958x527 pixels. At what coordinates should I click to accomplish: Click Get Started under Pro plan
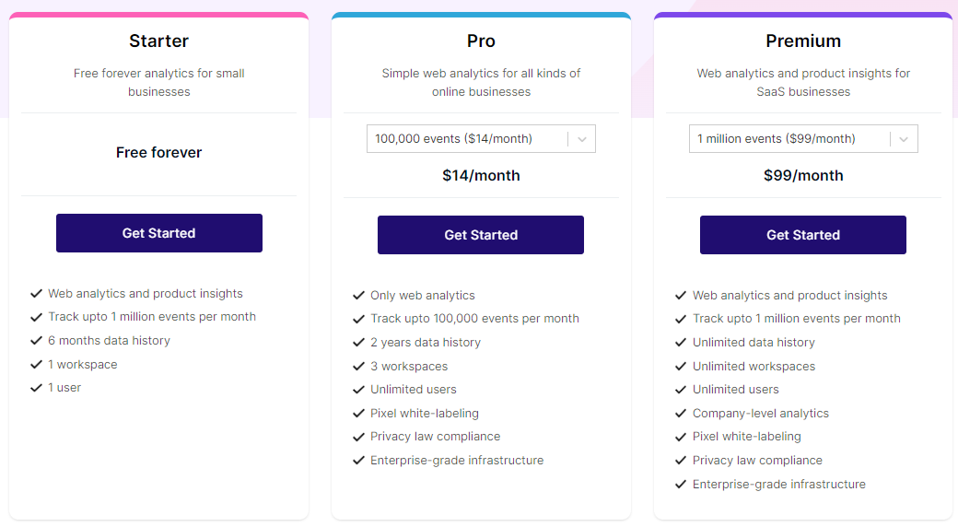tap(481, 235)
